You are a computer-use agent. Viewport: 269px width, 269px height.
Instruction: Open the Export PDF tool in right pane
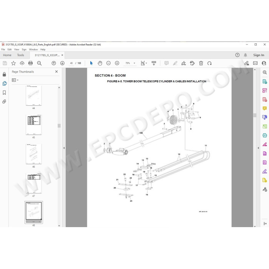tap(264, 81)
